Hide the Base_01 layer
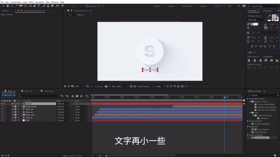The image size is (280, 157). pos(2,118)
